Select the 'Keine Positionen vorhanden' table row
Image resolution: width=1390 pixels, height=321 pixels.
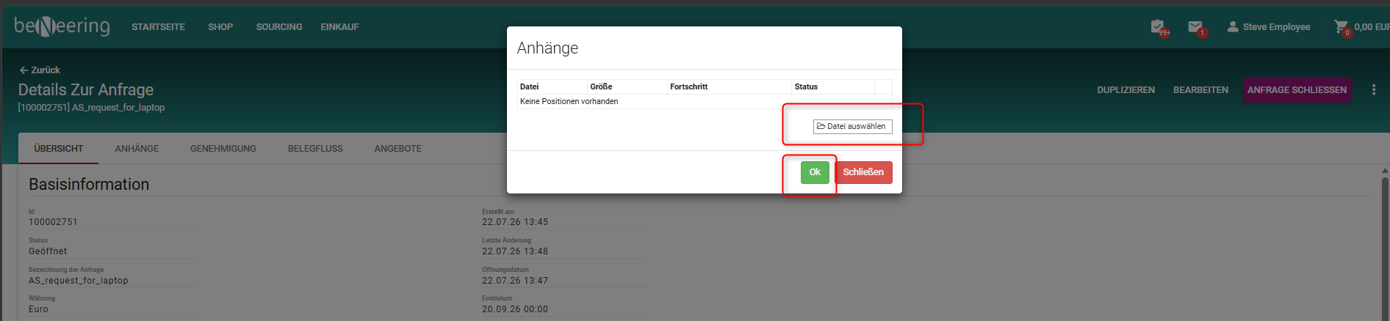pos(705,101)
